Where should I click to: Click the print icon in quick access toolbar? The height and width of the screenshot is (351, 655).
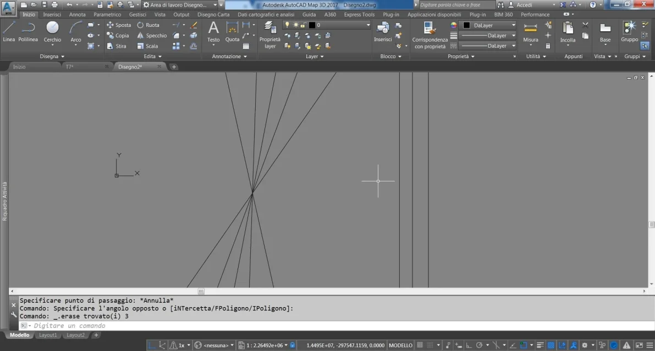(x=54, y=4)
